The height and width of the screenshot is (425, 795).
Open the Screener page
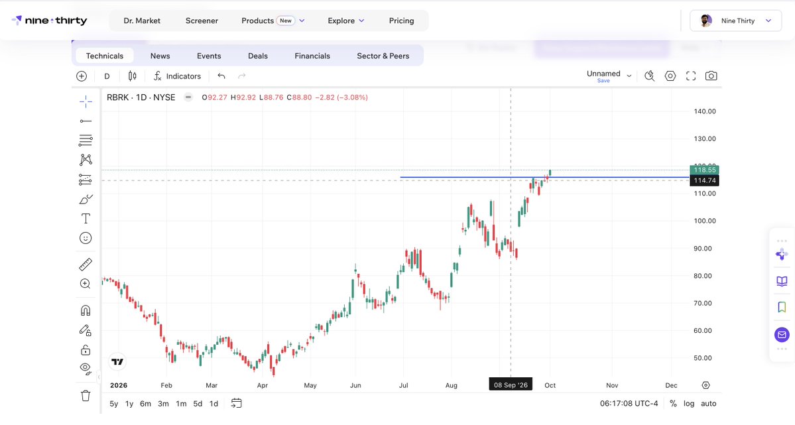click(202, 21)
